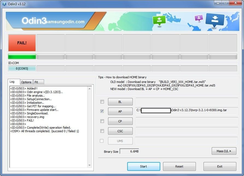
Task: Click the log scrollbar down arrow
Action: coord(89,165)
